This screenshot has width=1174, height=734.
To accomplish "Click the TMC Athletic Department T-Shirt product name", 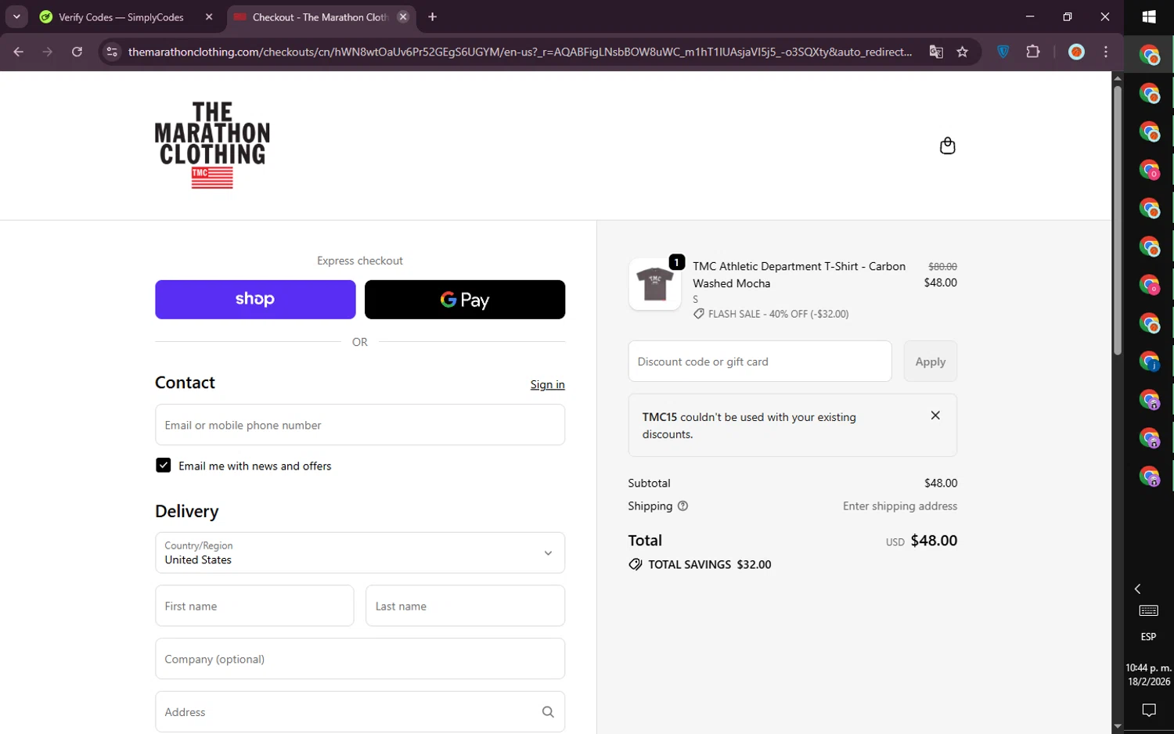I will (x=799, y=275).
